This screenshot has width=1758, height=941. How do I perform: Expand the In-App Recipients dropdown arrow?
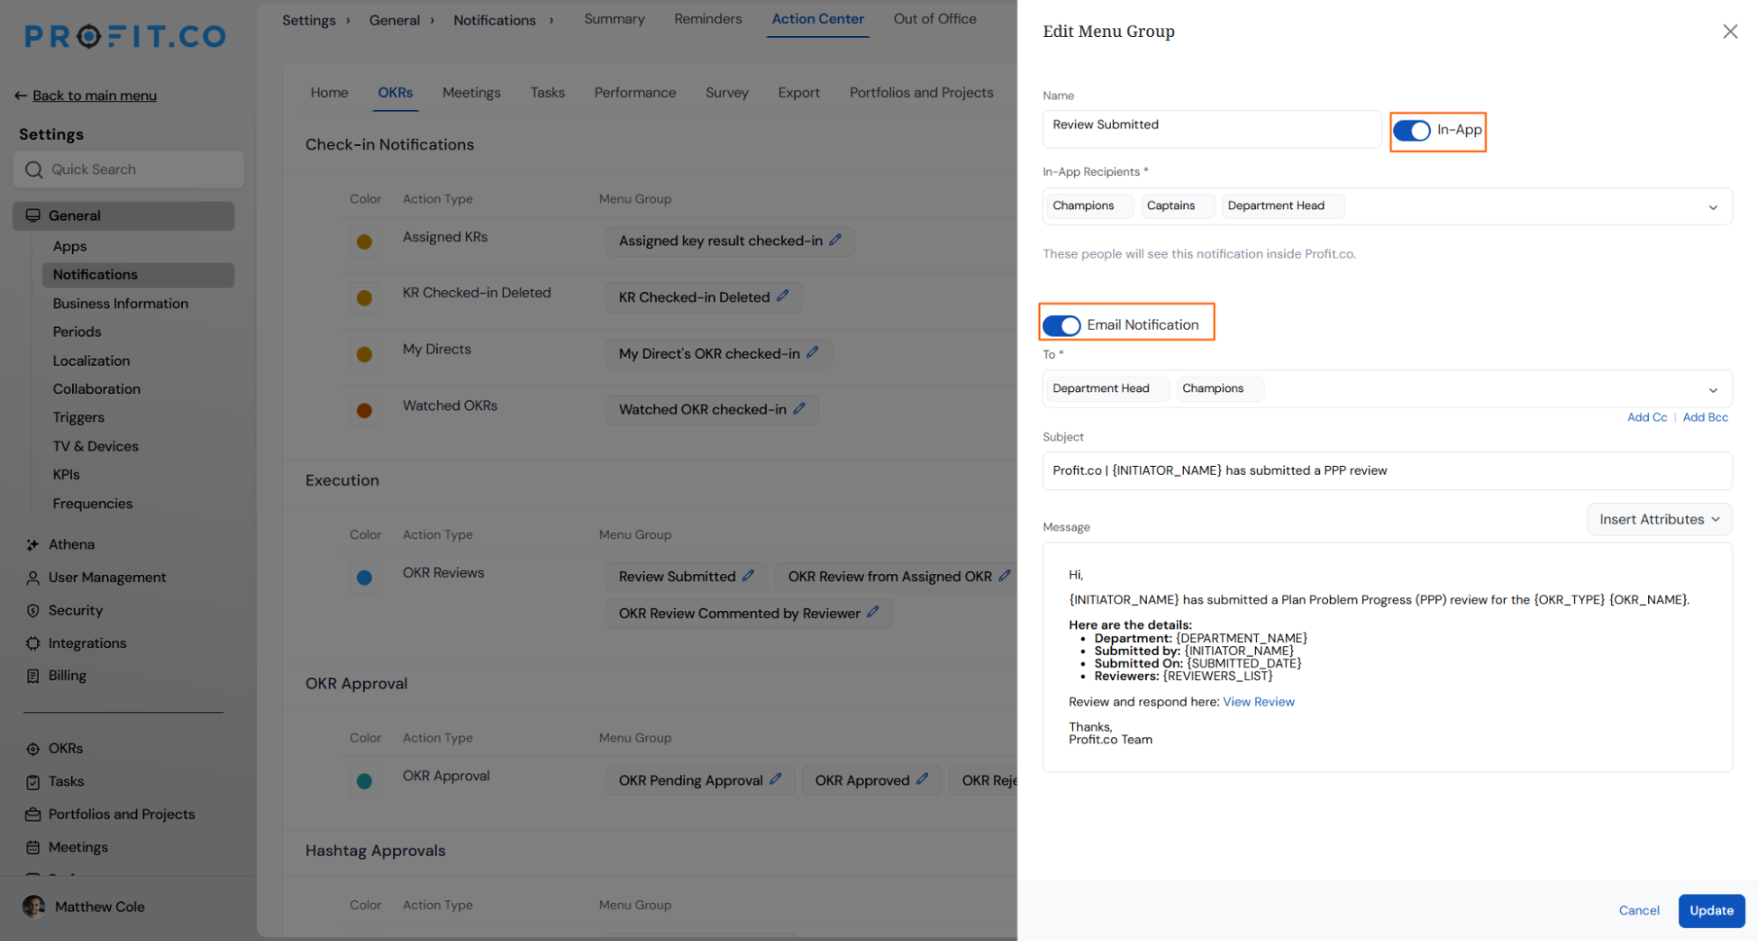[x=1712, y=208]
